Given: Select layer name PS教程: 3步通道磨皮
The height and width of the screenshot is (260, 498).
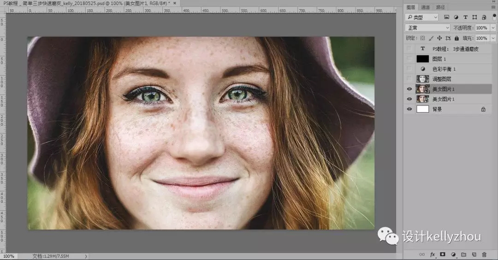Looking at the screenshot, I should tap(456, 49).
